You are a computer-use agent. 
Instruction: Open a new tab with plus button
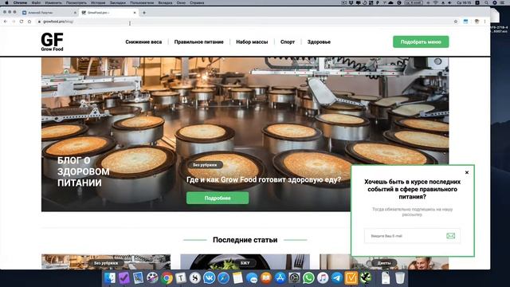pos(144,13)
